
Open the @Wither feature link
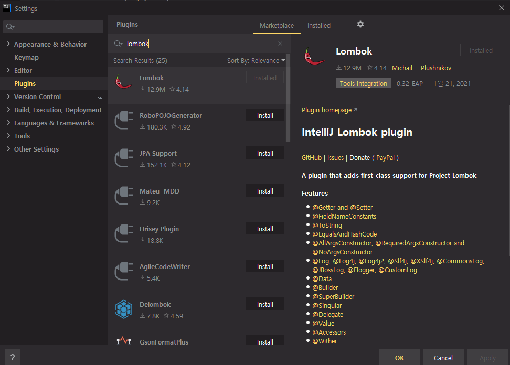pyautogui.click(x=325, y=341)
